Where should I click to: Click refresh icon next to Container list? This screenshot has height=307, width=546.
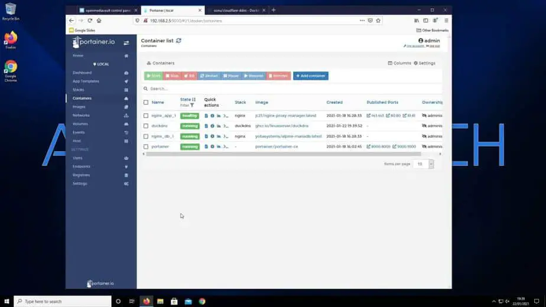pos(178,41)
